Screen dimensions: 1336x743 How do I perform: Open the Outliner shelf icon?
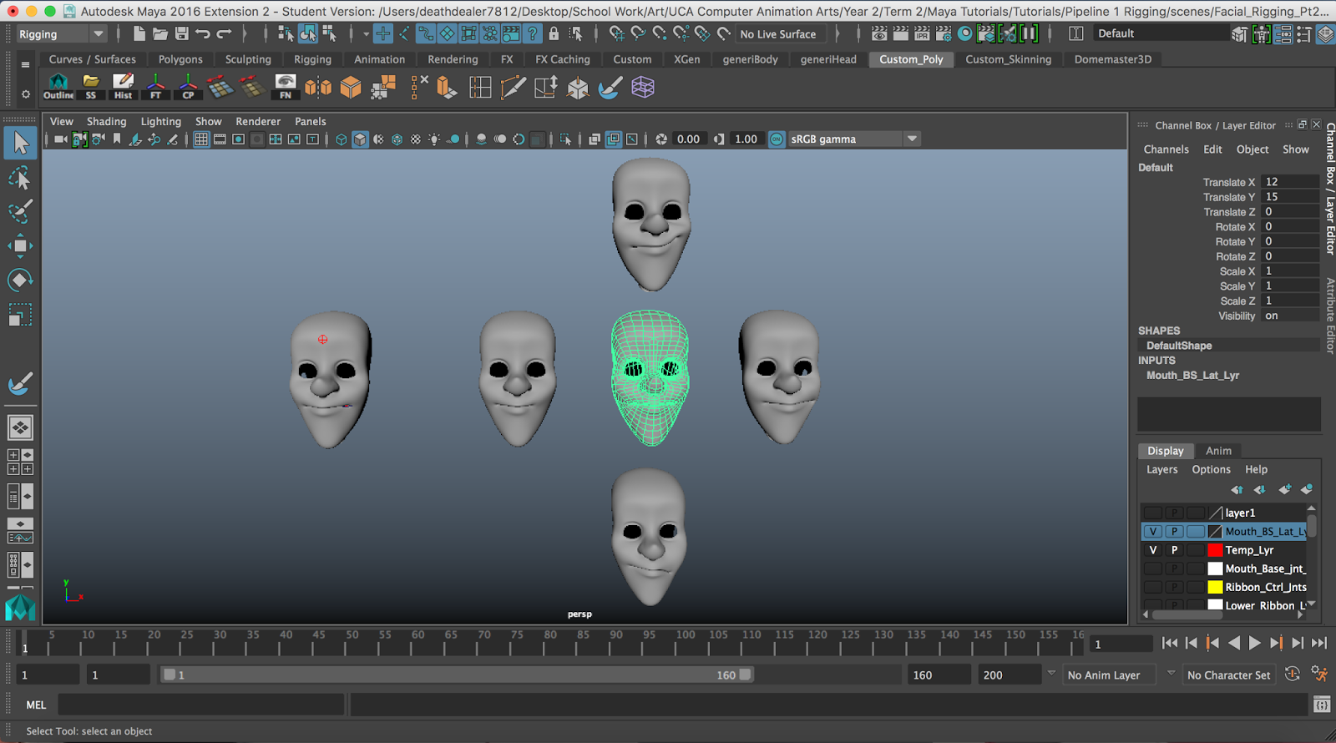[x=58, y=86]
